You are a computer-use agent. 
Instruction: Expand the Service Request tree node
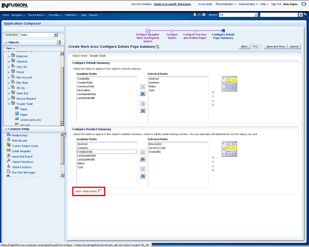click(8, 98)
